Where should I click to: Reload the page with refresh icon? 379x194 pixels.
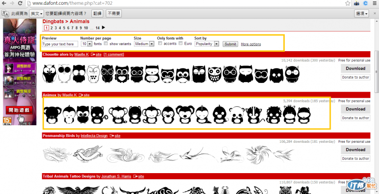pyautogui.click(x=20, y=3)
